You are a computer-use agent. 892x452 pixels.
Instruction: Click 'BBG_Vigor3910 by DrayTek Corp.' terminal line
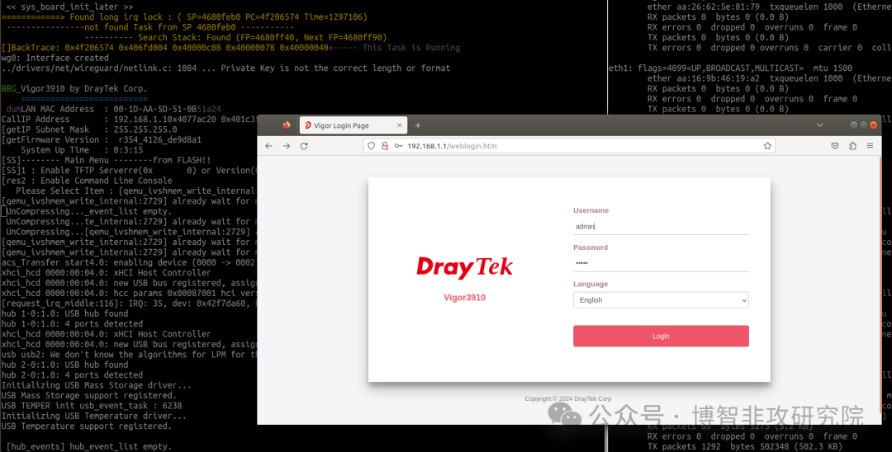click(74, 88)
